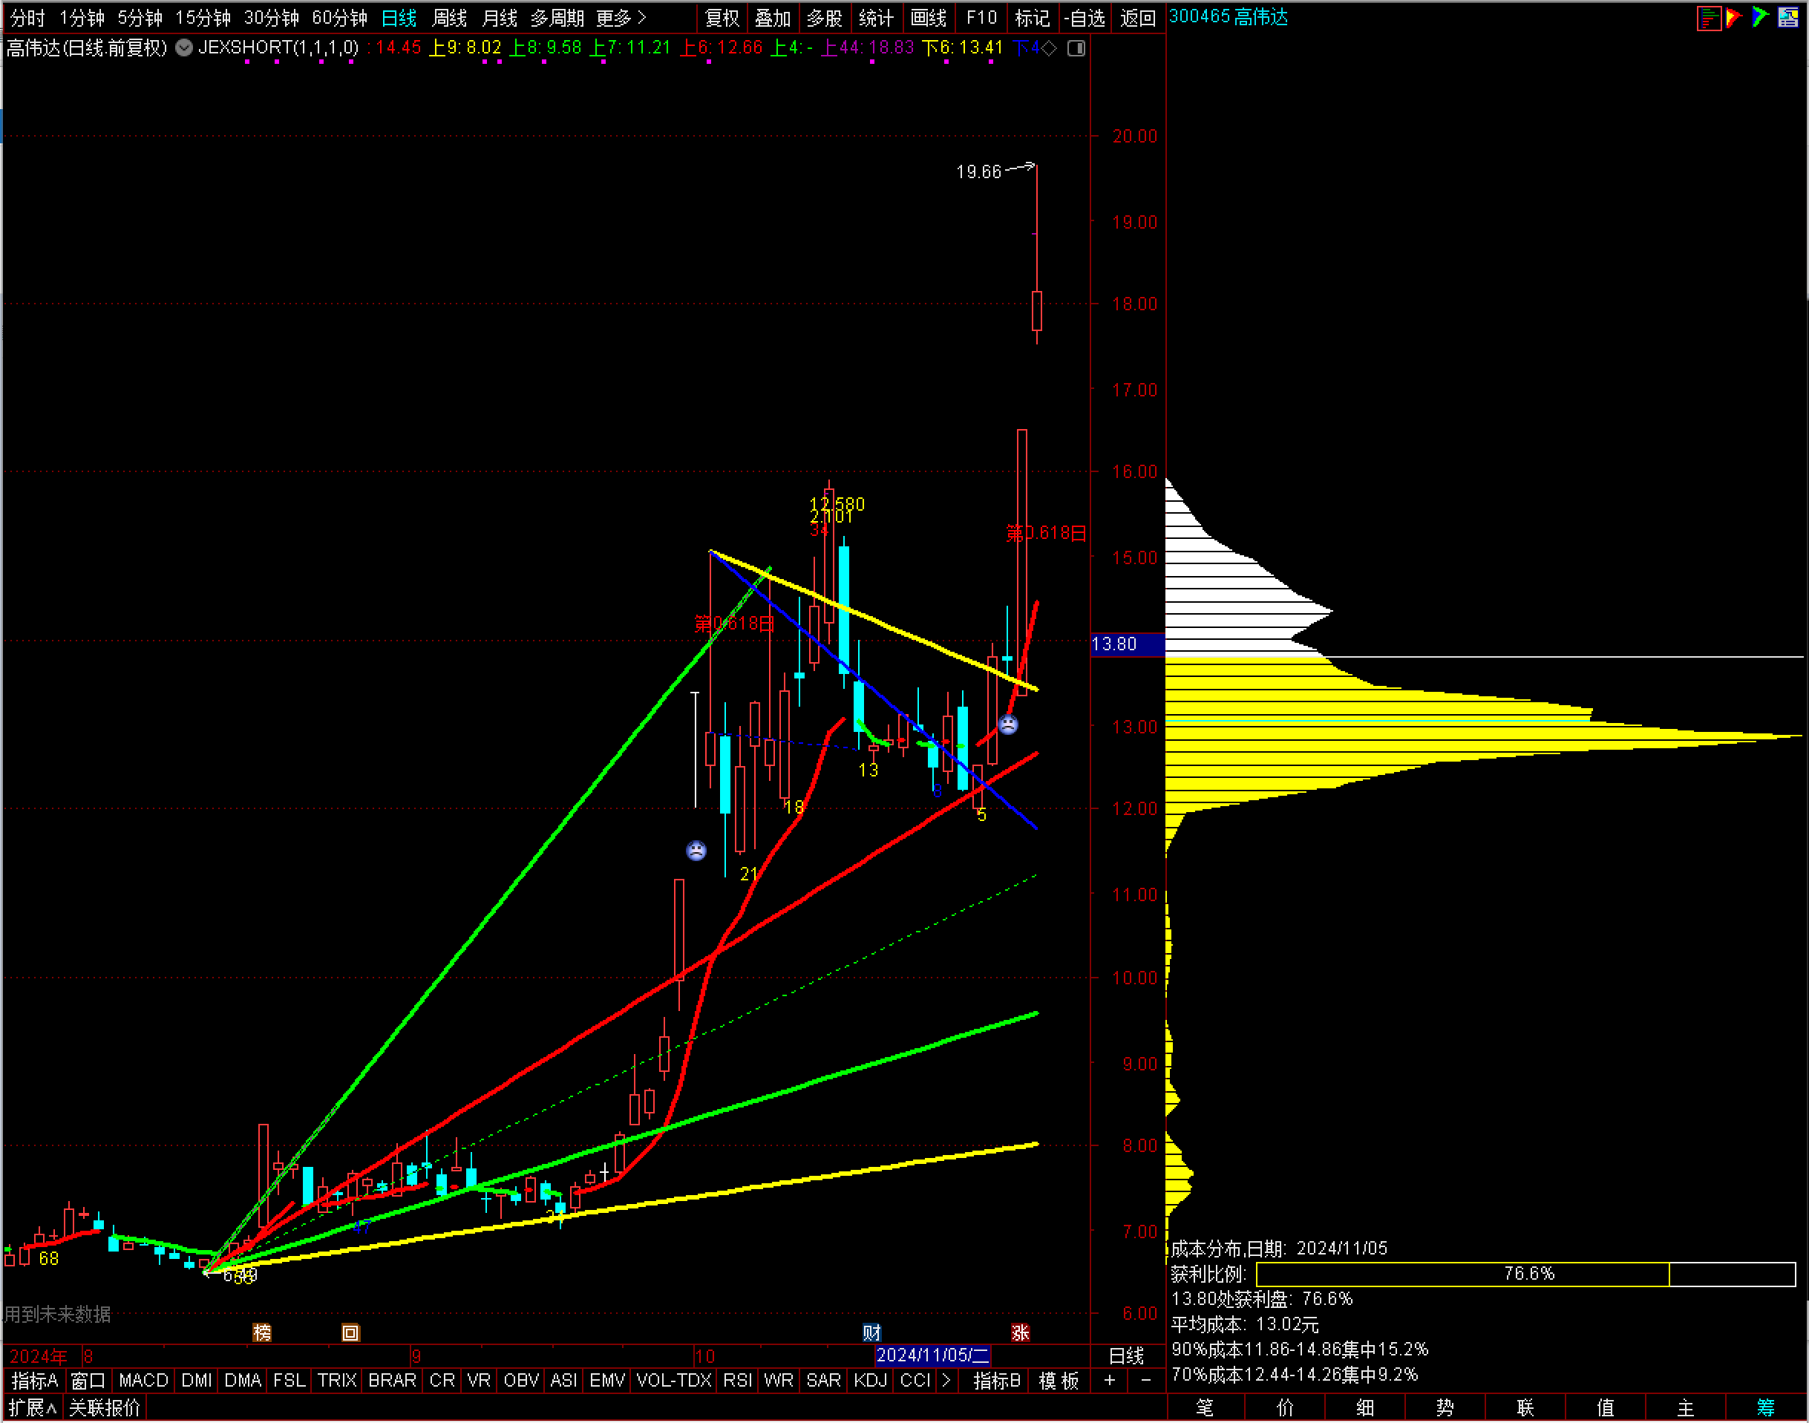The image size is (1809, 1423).
Task: Select the DMI indicator
Action: (197, 1381)
